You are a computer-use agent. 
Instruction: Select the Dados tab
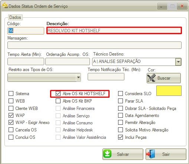pos(15,17)
